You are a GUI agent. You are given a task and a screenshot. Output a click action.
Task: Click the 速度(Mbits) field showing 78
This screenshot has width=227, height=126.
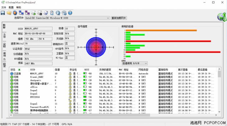pyautogui.click(x=38, y=44)
